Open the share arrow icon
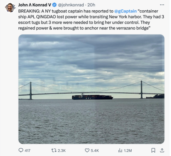This screenshot has height=156, width=171. pyautogui.click(x=162, y=150)
